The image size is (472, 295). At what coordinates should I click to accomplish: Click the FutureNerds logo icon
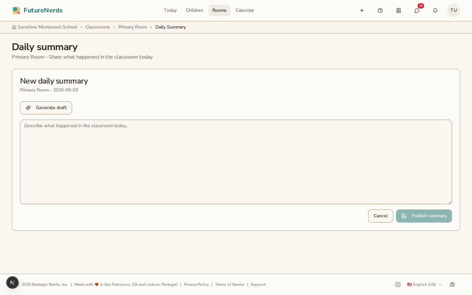(x=16, y=10)
